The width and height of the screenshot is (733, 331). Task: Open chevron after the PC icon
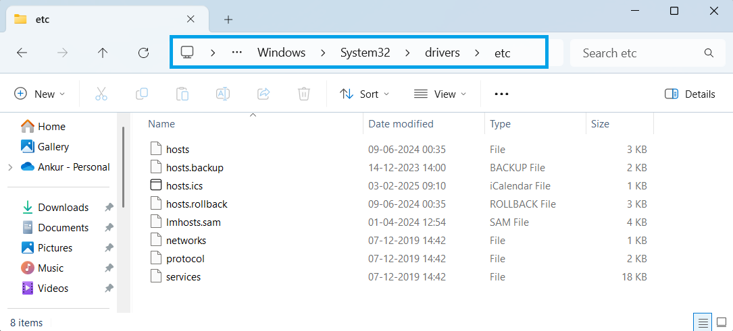pyautogui.click(x=213, y=53)
